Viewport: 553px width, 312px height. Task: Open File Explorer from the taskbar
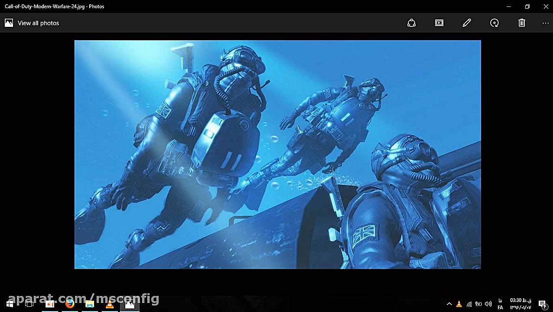90,304
